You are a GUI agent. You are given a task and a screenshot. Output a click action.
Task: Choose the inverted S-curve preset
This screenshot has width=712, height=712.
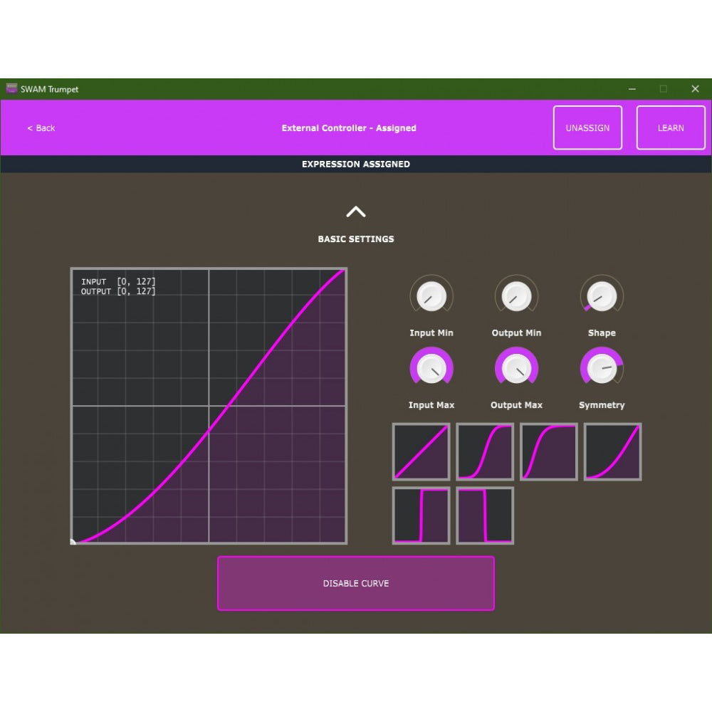pos(549,451)
